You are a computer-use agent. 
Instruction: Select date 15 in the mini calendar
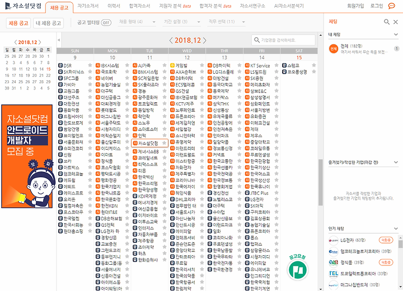click(48, 69)
